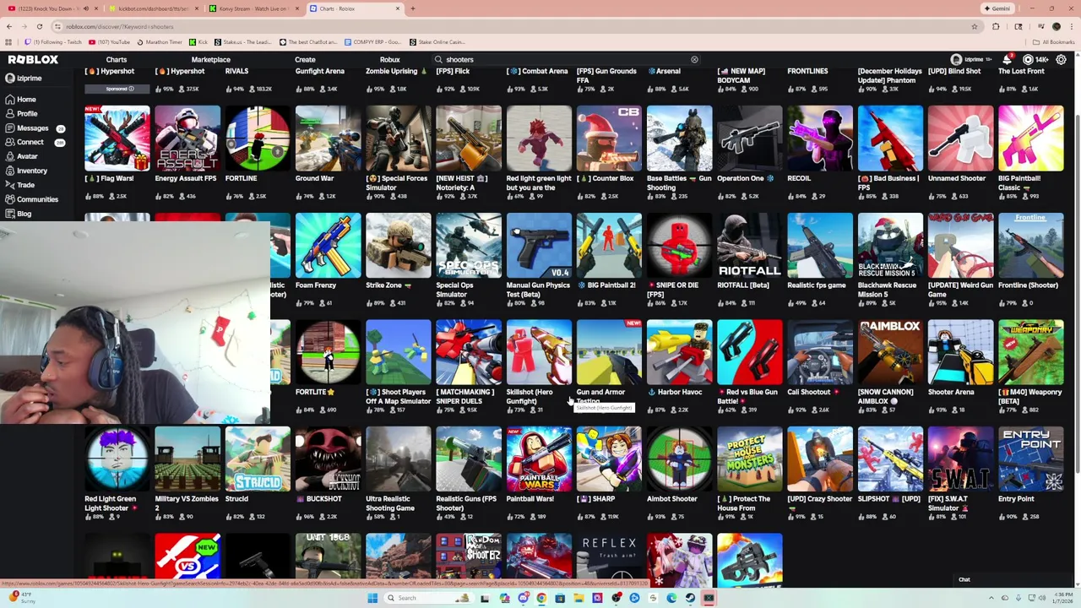Open the Marathon Timer bookmark
The height and width of the screenshot is (608, 1081).
[x=160, y=42]
